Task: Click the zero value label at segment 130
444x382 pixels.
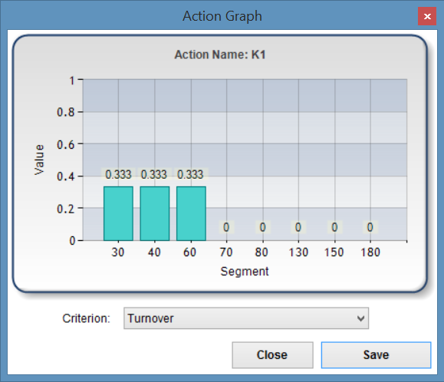Action: (298, 227)
